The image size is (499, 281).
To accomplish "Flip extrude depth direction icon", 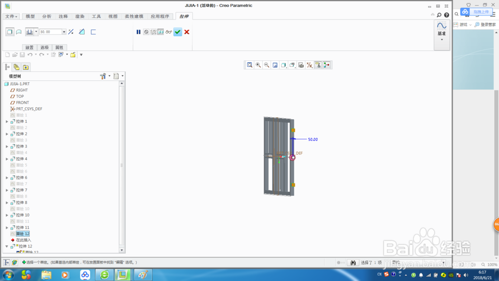I will [71, 32].
